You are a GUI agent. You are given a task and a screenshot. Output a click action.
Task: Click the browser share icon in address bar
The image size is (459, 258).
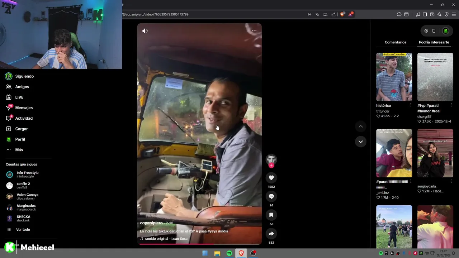(333, 14)
